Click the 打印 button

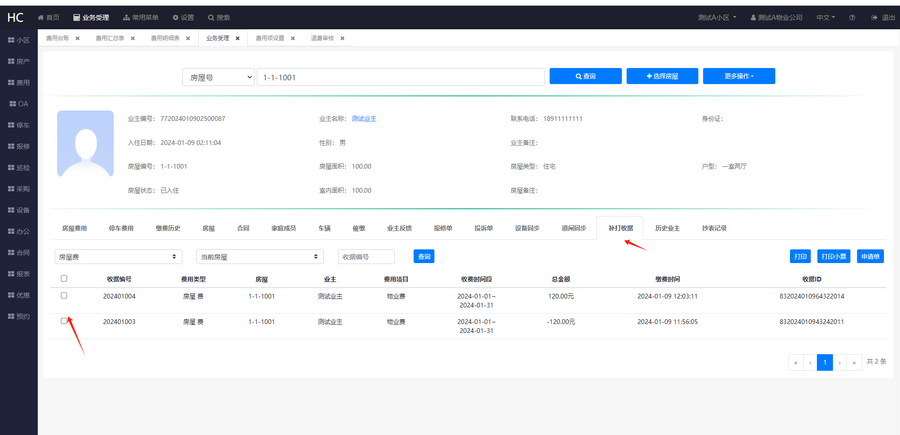pos(800,256)
